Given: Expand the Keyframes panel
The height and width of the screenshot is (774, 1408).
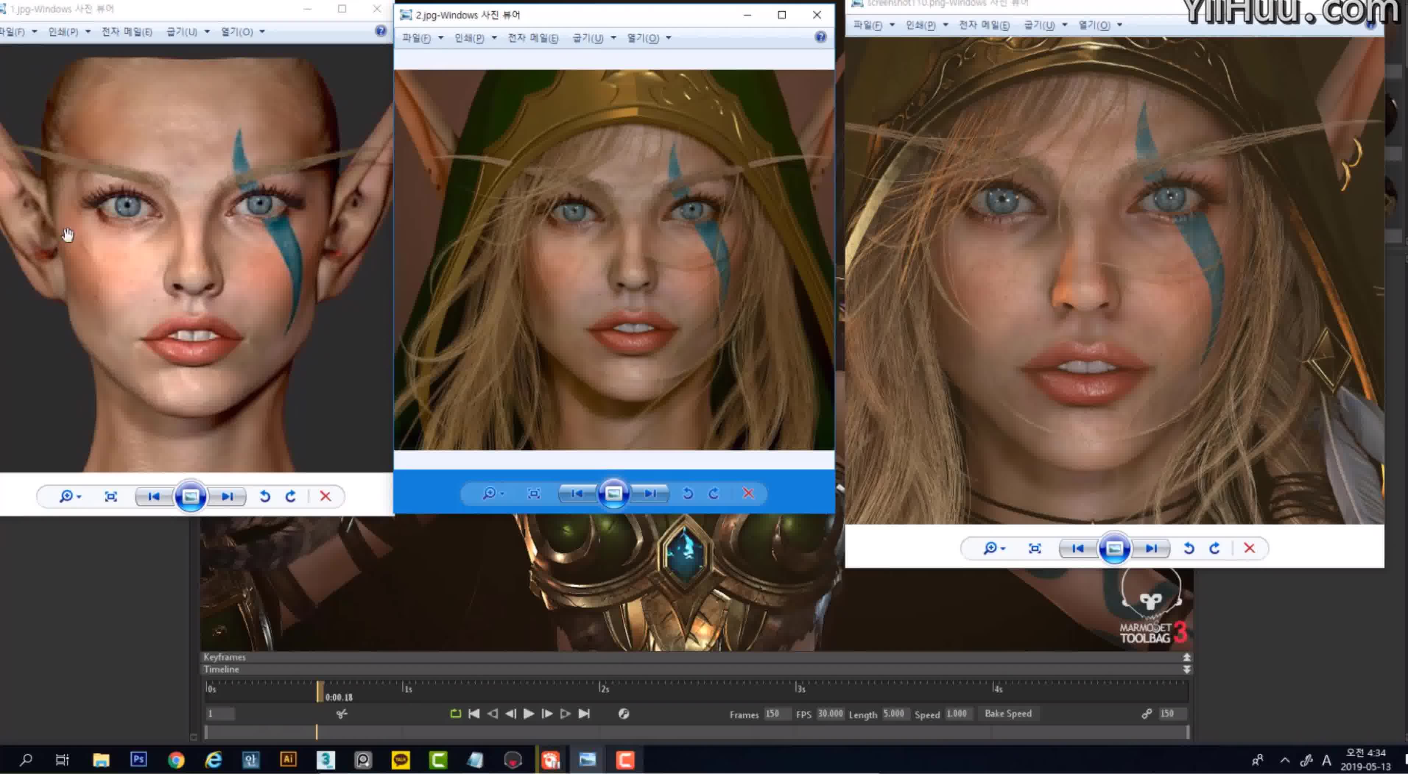Looking at the screenshot, I should coord(1187,657).
